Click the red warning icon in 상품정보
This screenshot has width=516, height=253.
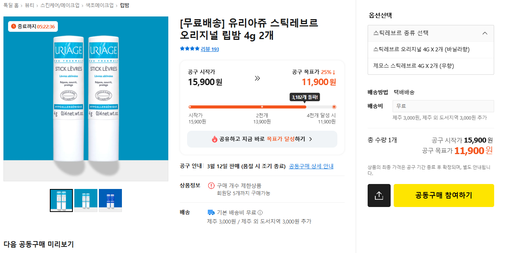(x=211, y=186)
